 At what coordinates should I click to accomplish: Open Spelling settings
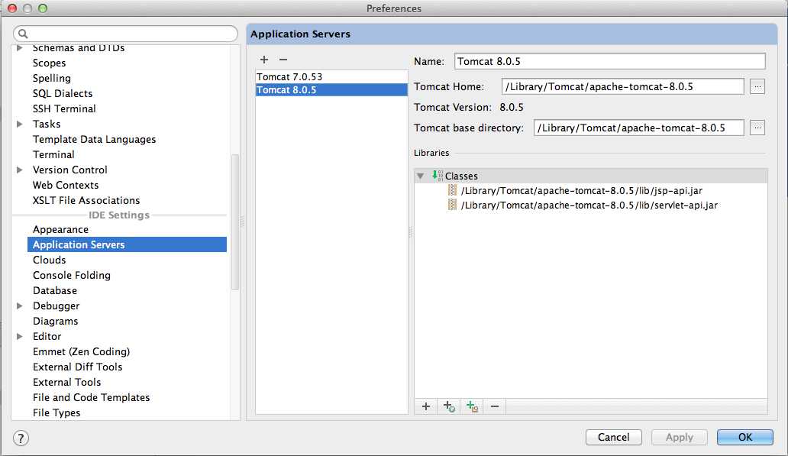point(52,78)
